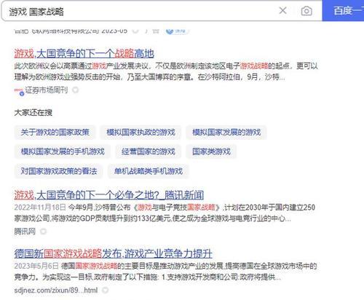Click the round icon next to sdjnez.com URL

[105, 290]
